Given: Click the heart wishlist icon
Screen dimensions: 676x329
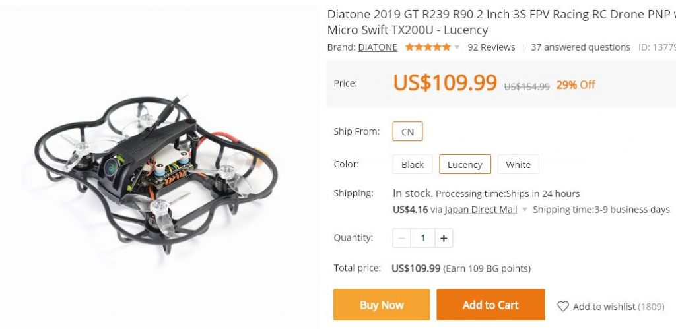Looking at the screenshot, I should pyautogui.click(x=563, y=306).
